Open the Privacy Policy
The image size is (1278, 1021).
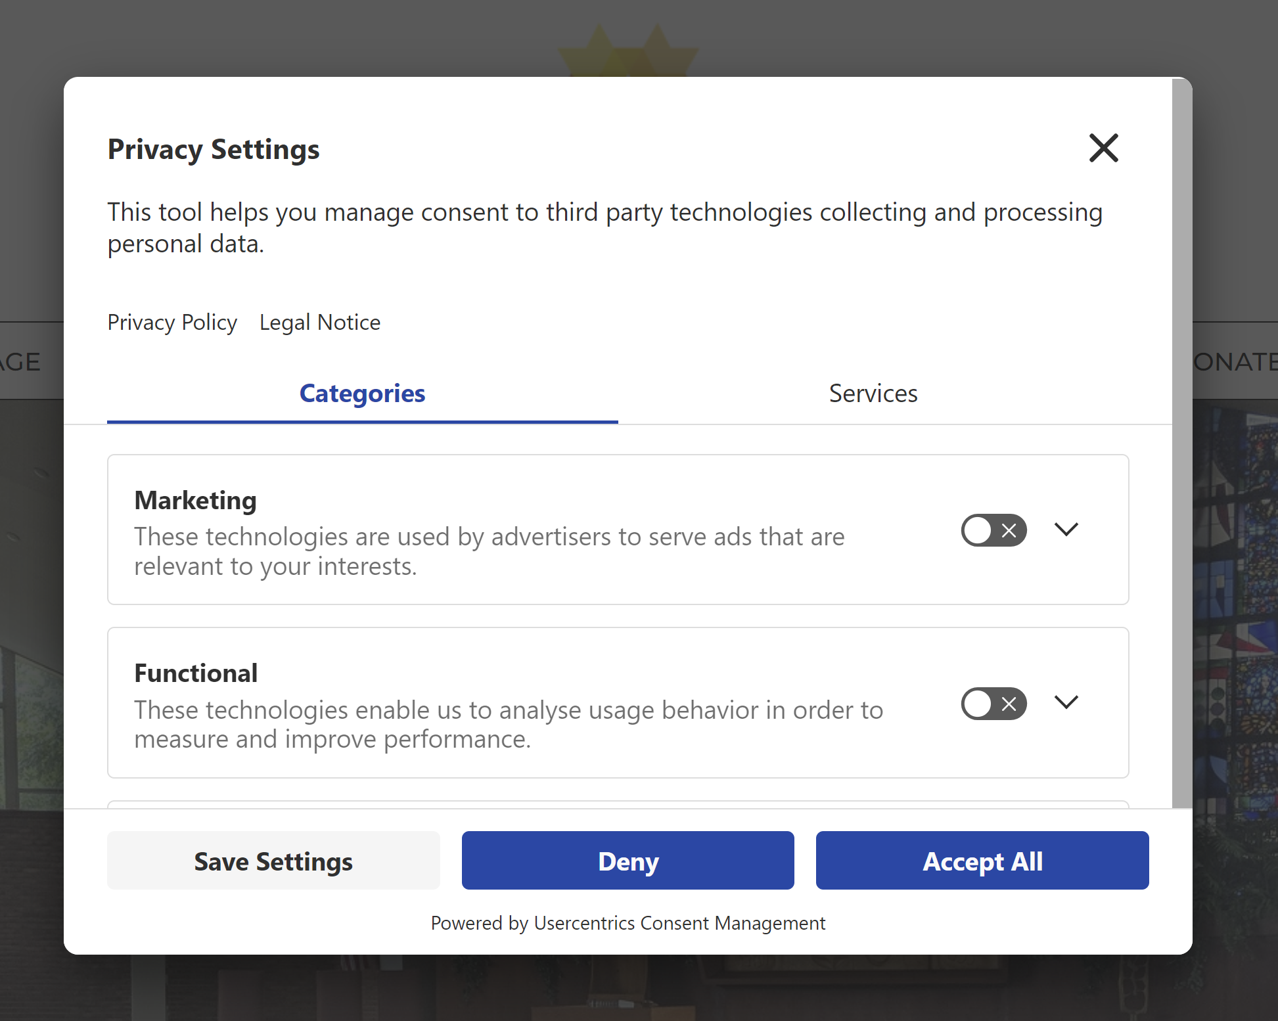172,322
